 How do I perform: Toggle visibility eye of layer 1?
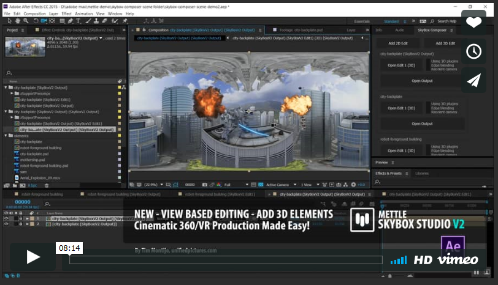tap(6, 218)
